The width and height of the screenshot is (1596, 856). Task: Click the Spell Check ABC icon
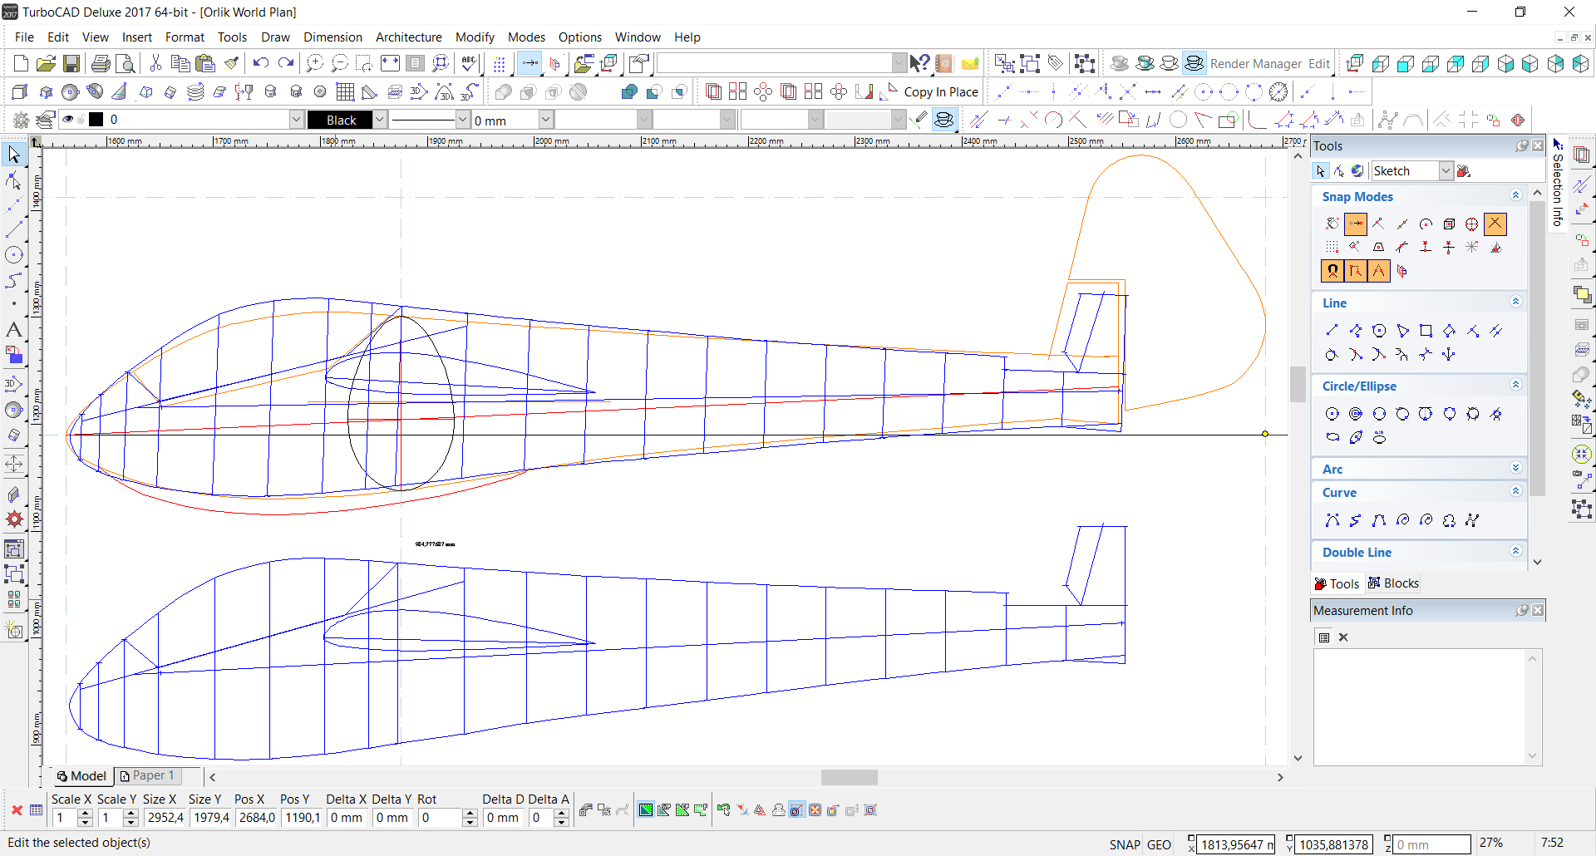(x=469, y=64)
